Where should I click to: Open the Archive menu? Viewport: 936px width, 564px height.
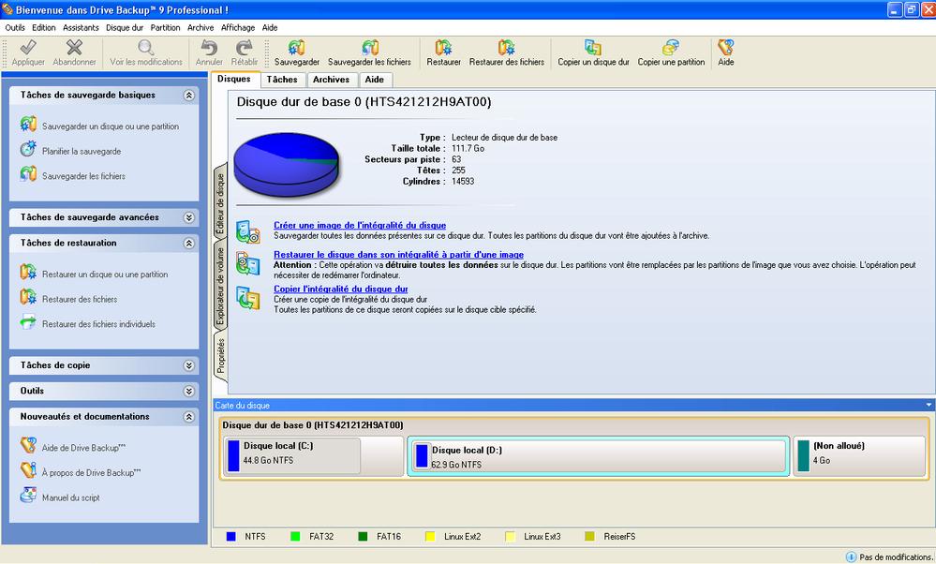click(200, 27)
